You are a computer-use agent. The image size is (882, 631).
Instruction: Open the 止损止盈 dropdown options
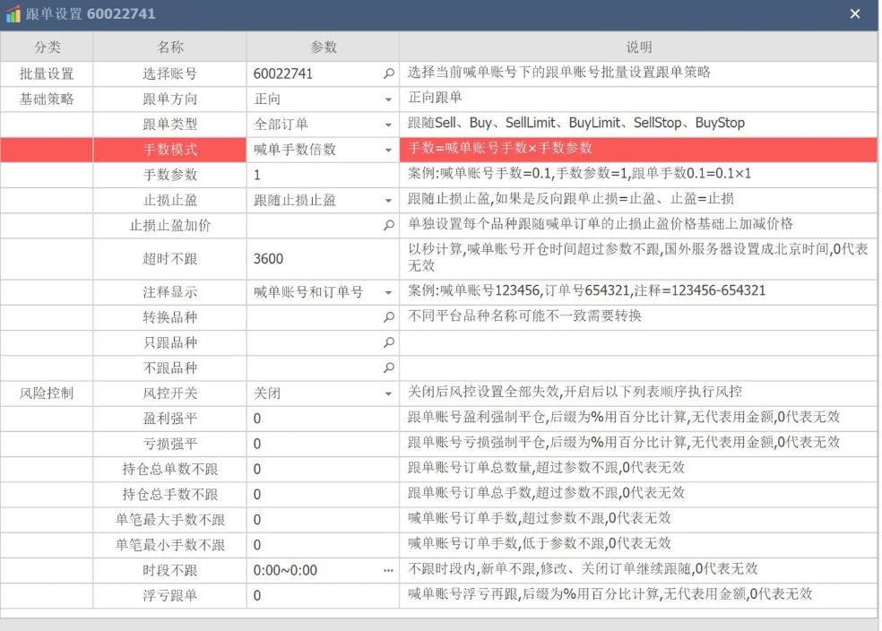[x=388, y=201]
